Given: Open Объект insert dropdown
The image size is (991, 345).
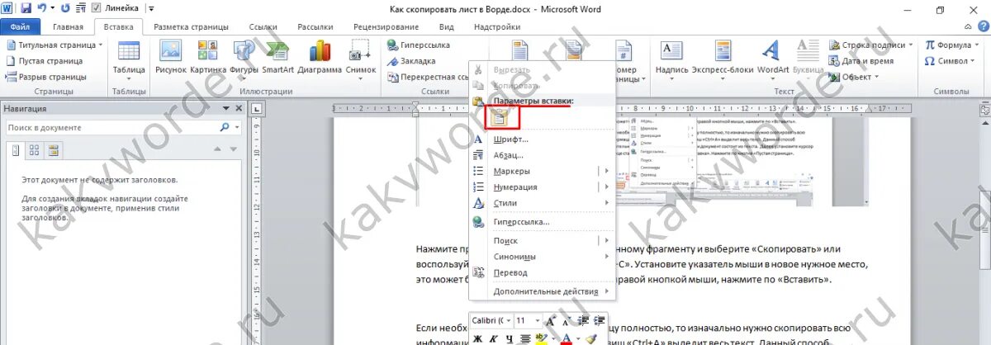Looking at the screenshot, I should coord(856,77).
